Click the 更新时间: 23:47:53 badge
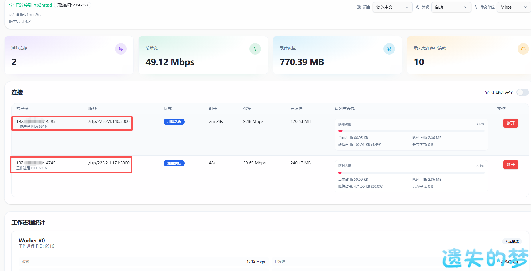Image resolution: width=531 pixels, height=271 pixels. 72,5
